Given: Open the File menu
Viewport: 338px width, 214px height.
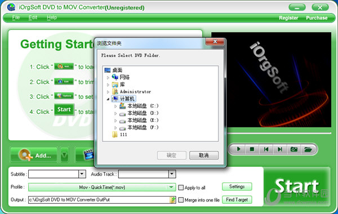Looking at the screenshot, I should point(16,17).
